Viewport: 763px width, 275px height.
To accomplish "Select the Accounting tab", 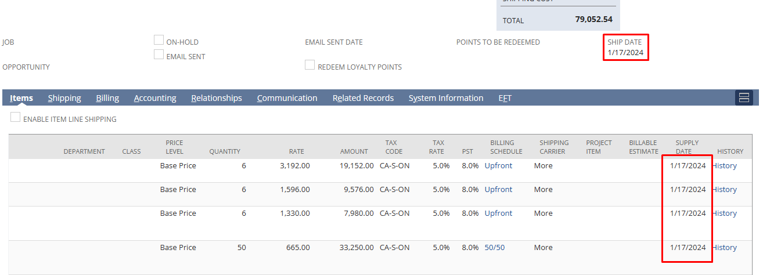I will [155, 98].
